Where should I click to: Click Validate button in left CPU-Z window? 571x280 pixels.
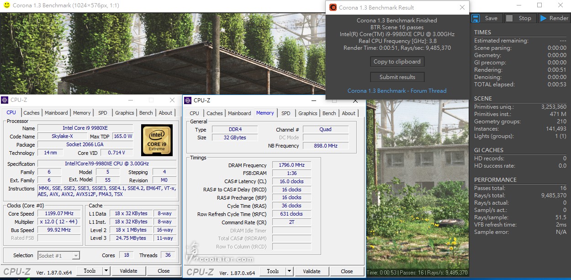(x=128, y=271)
